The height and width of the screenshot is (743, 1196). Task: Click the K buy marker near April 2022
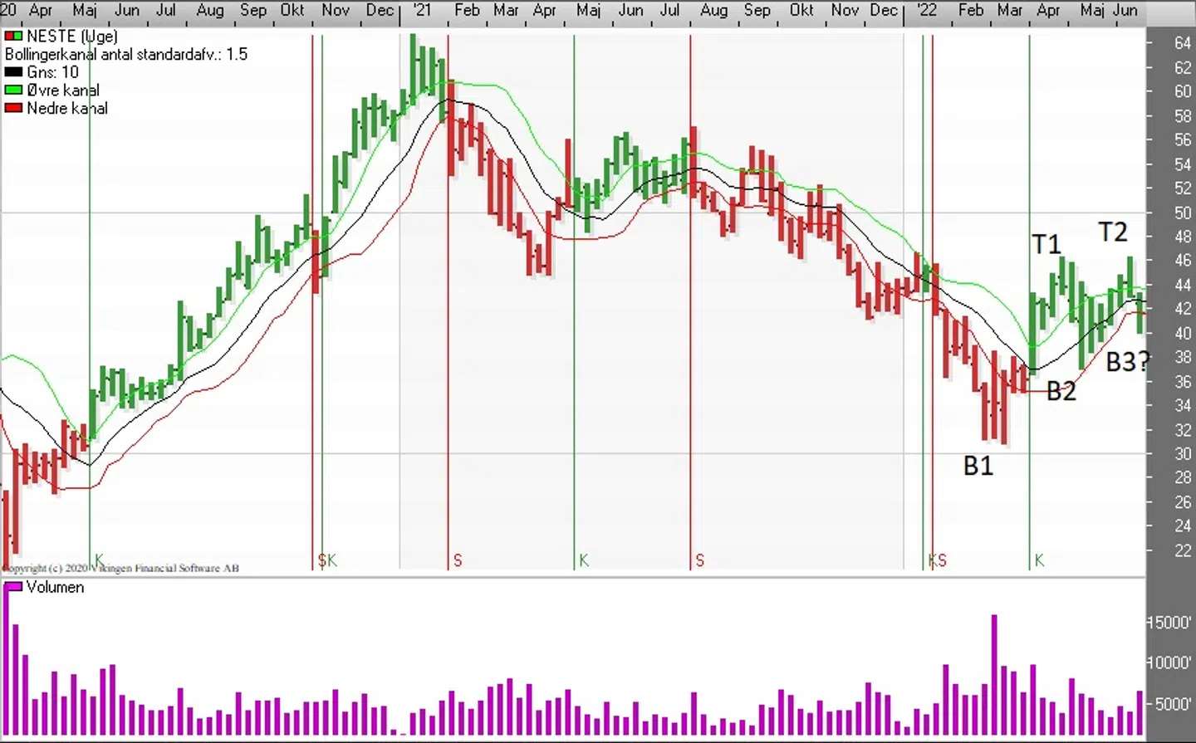tap(1038, 560)
